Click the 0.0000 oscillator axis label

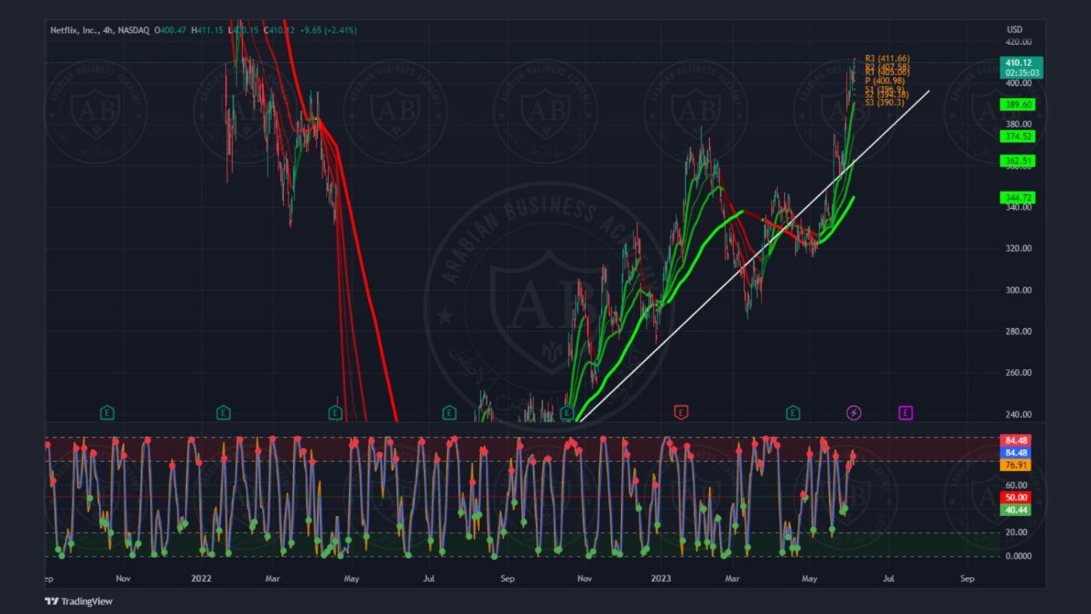tap(1018, 556)
